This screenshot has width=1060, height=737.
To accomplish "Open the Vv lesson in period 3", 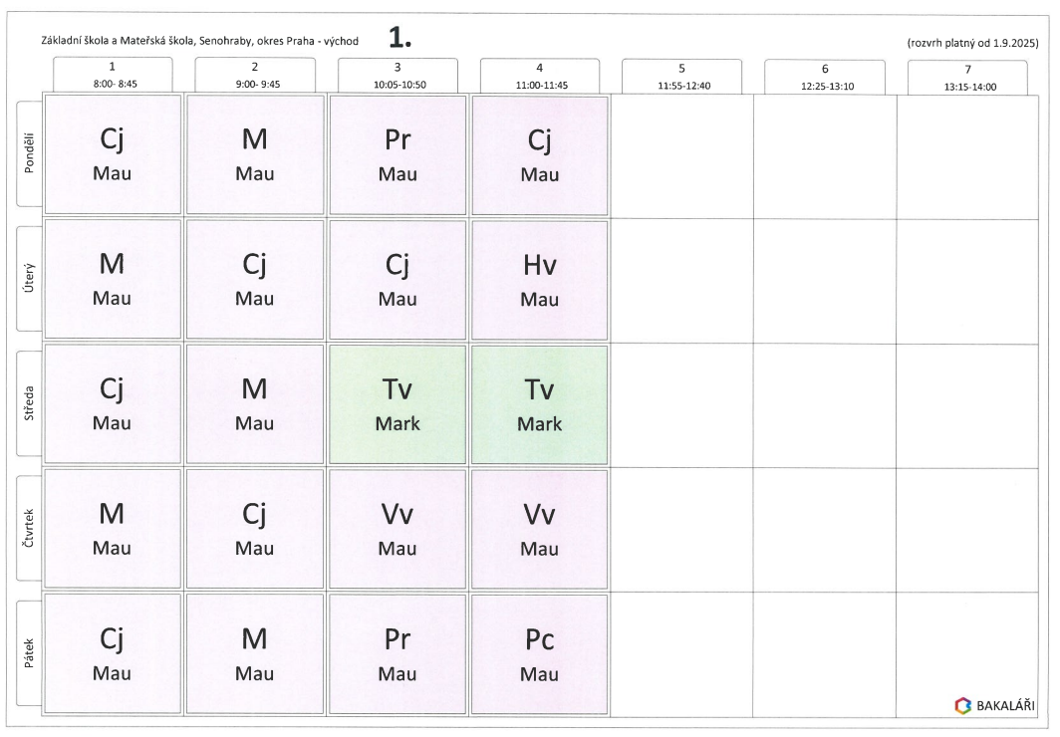I will [x=397, y=529].
